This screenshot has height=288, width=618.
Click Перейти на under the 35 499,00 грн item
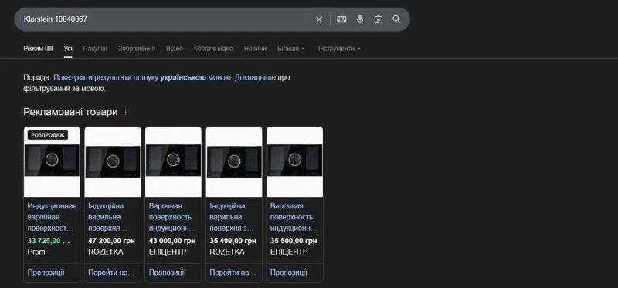coord(233,273)
